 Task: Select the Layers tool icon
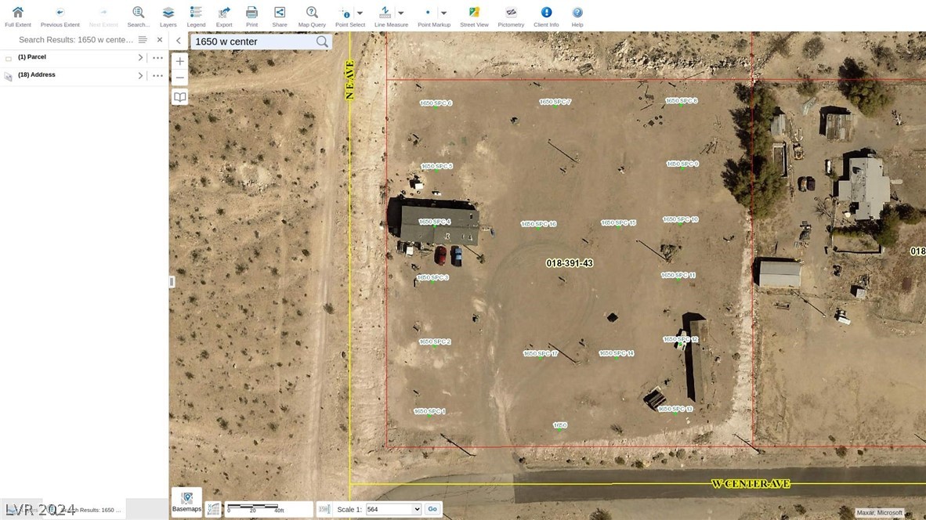[168, 13]
